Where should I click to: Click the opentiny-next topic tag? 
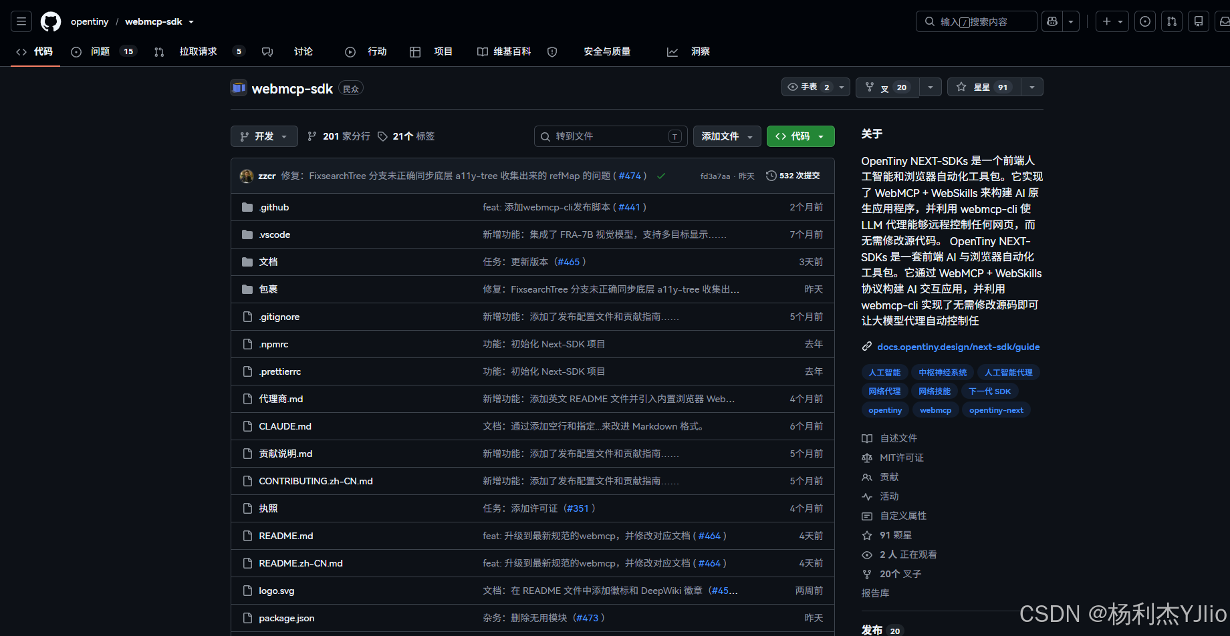pyautogui.click(x=996, y=410)
